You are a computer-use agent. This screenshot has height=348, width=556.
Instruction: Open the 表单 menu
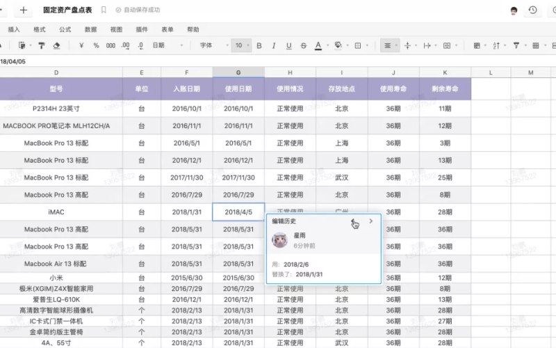pos(167,29)
